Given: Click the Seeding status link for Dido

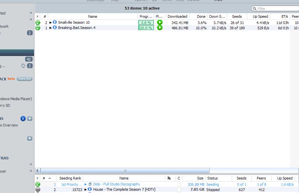Looking at the screenshot, I should tap(213, 184).
